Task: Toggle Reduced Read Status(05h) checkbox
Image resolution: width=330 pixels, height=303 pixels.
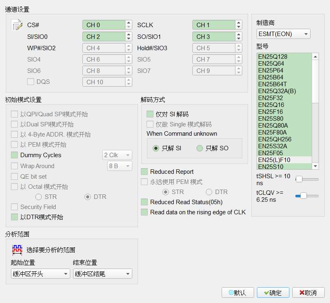Action: coord(144,202)
